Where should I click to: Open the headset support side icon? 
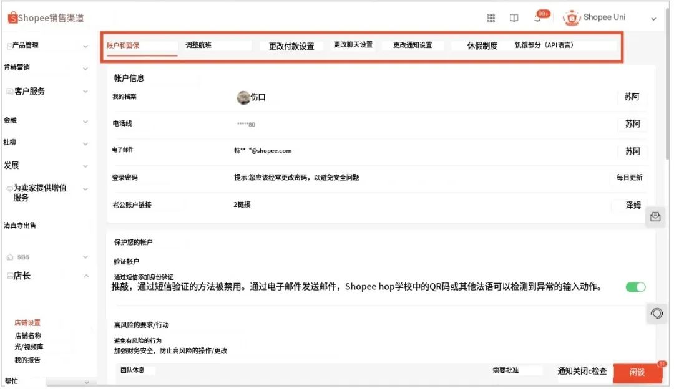click(657, 313)
